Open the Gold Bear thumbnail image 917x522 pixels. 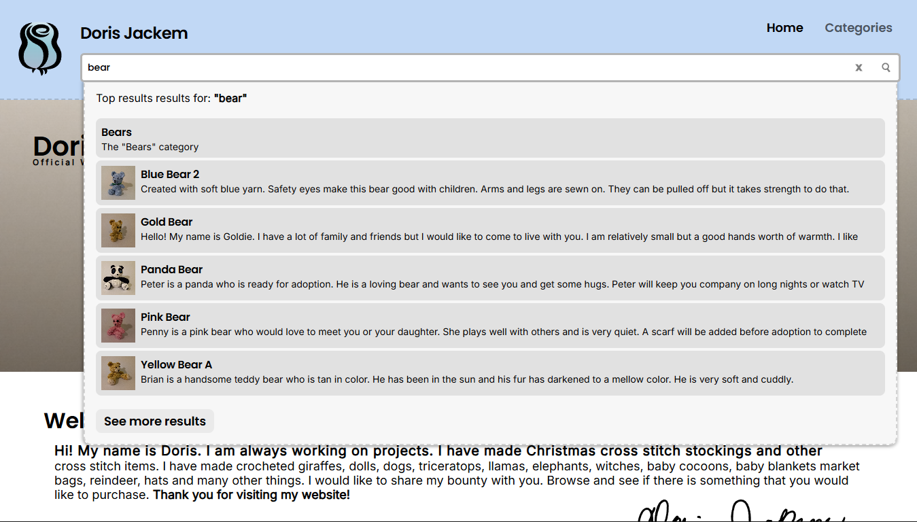118,230
